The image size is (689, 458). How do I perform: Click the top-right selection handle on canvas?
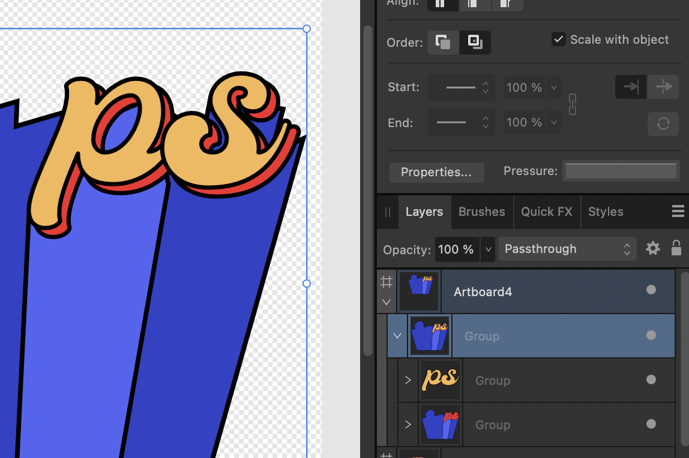(x=307, y=29)
